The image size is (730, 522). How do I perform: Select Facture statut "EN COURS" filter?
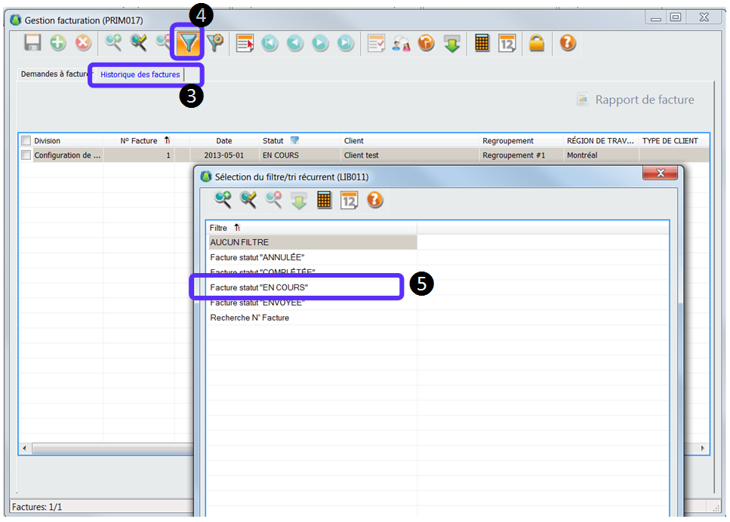click(259, 287)
